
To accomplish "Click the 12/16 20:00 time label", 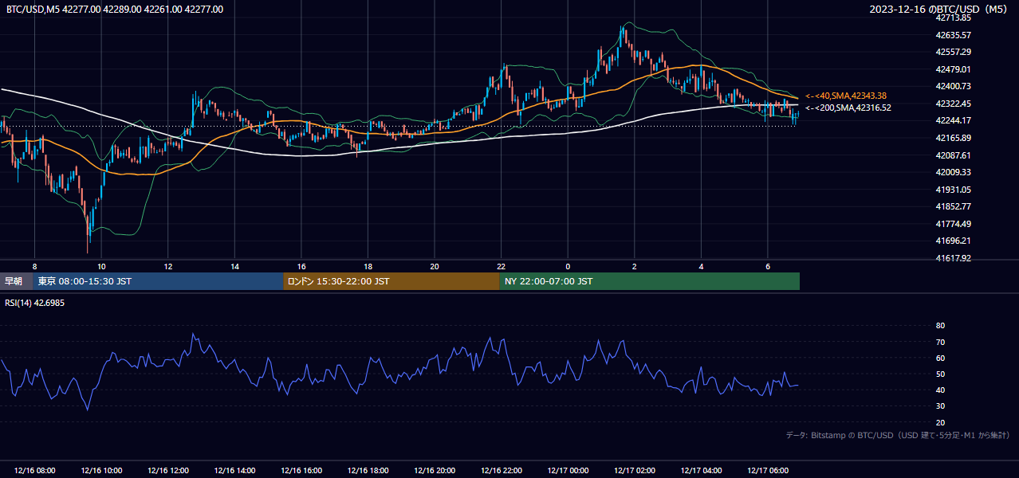I will click(435, 471).
